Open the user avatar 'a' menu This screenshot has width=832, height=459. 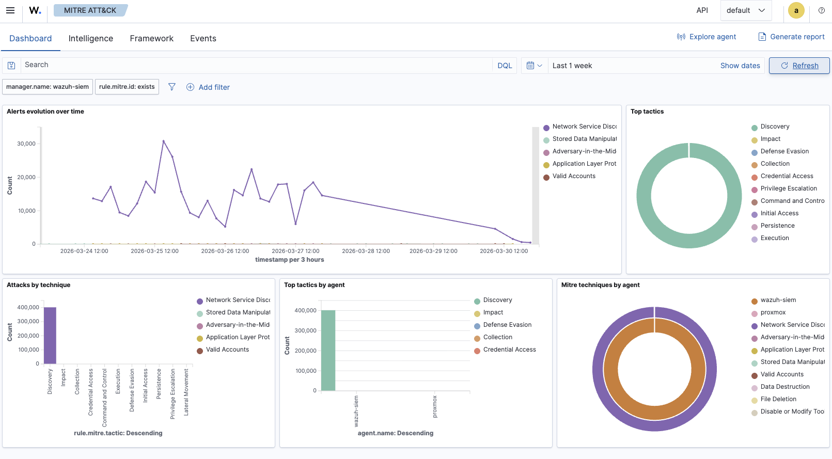[x=796, y=10]
